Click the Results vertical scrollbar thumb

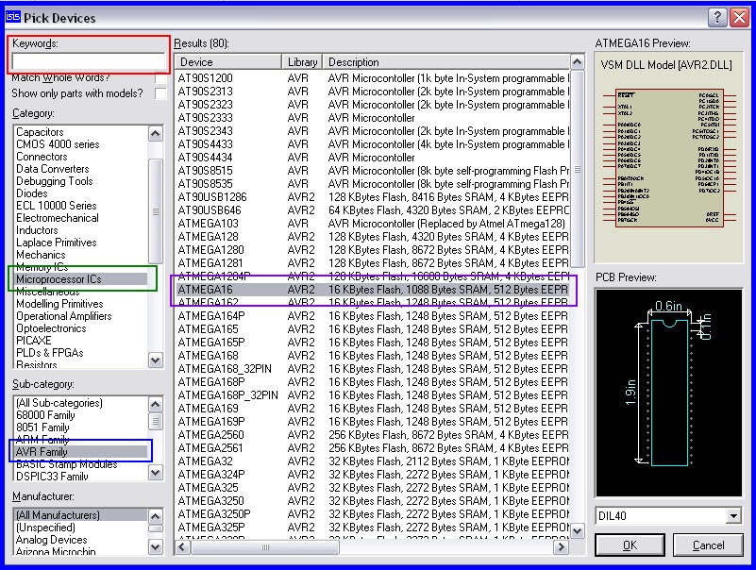[x=577, y=169]
